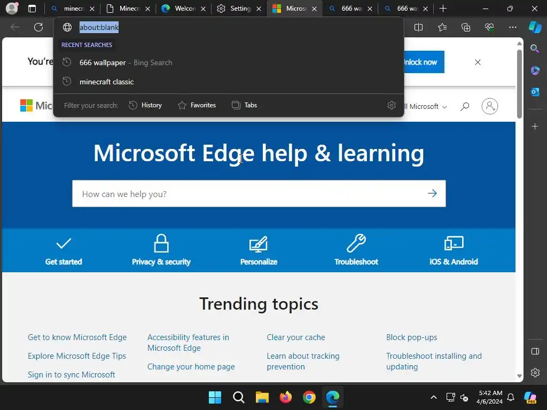Click the page vertical scrollbar thumb
Viewport: 547px width, 410px height.
tap(519, 84)
